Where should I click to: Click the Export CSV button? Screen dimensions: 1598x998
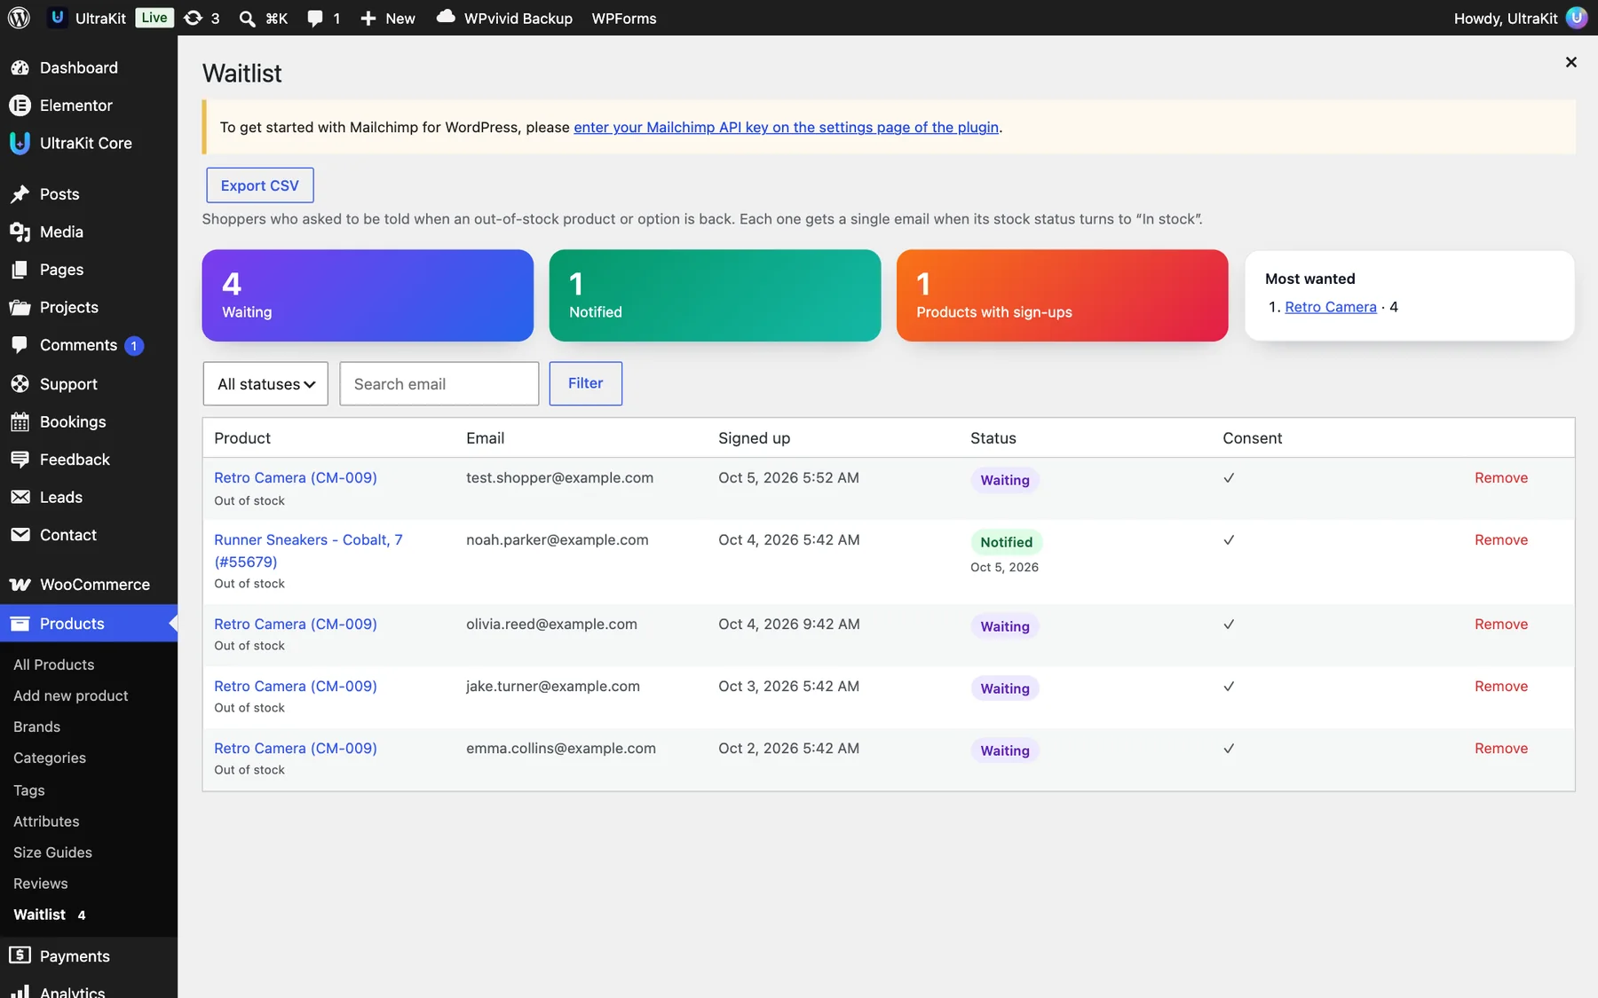[x=259, y=185]
